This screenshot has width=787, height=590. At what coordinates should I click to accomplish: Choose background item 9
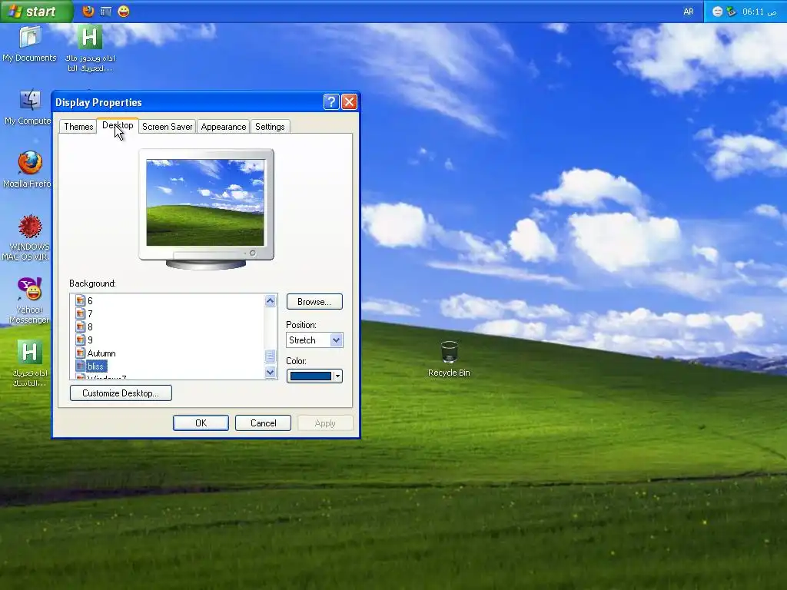[x=90, y=340]
